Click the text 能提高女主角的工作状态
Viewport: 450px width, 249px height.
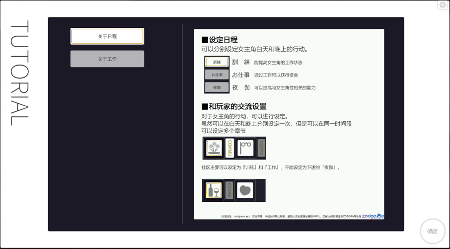(x=278, y=63)
